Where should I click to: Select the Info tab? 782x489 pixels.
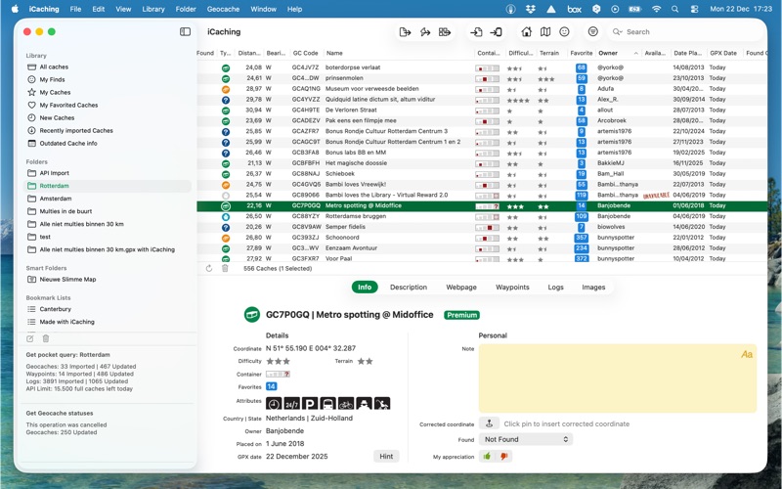click(x=365, y=288)
